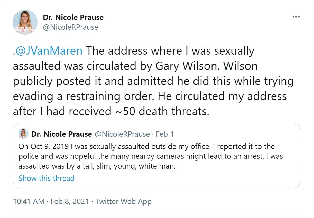Open the three-dot more options menu
314x218 pixels.
click(296, 17)
